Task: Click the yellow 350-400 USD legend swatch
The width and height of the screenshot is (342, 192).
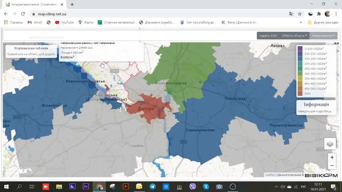Action: point(300,78)
